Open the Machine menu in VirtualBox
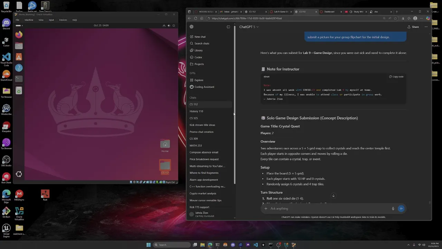 point(29,20)
